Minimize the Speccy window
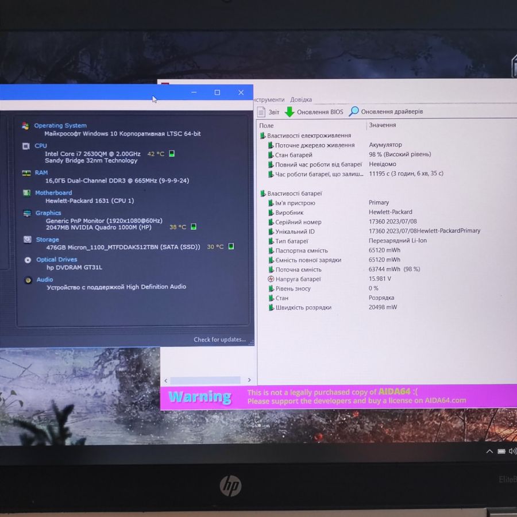Viewport: 517px width, 517px height. click(x=194, y=92)
